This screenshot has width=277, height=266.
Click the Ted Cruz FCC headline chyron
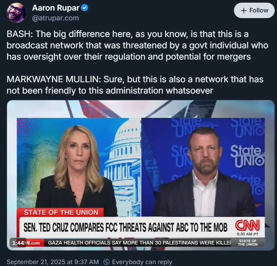(x=125, y=227)
